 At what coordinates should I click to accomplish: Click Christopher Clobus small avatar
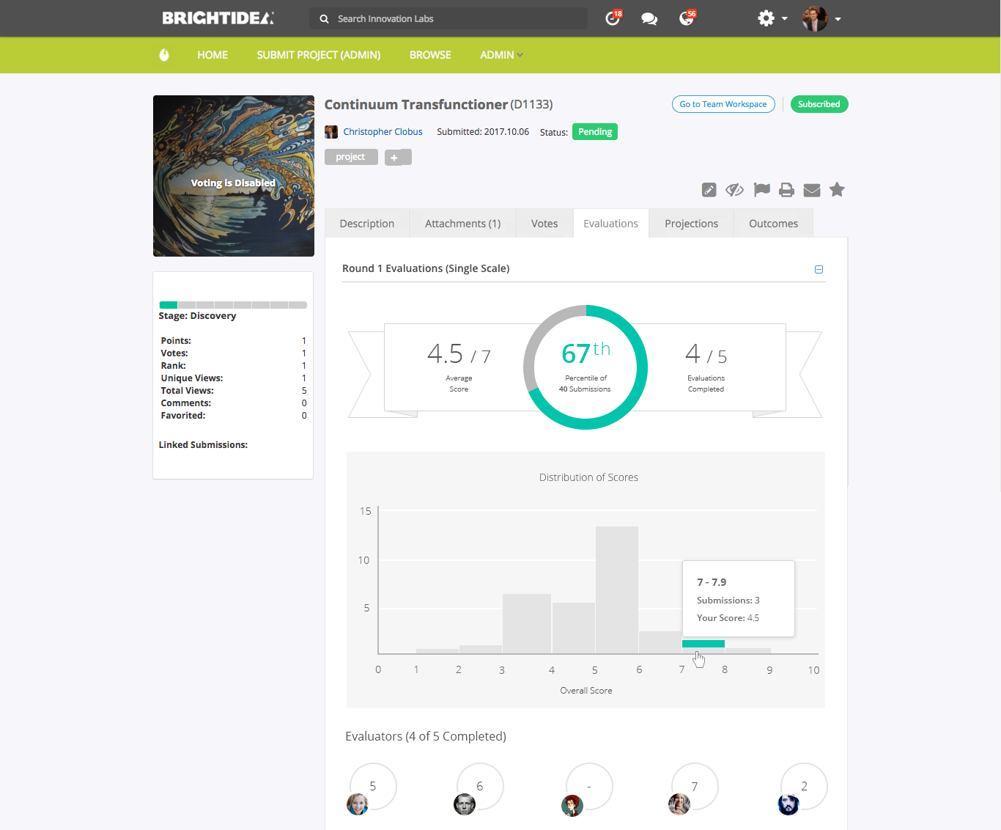pos(331,132)
